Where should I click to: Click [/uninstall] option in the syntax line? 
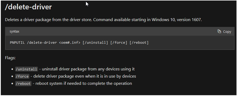95,43
